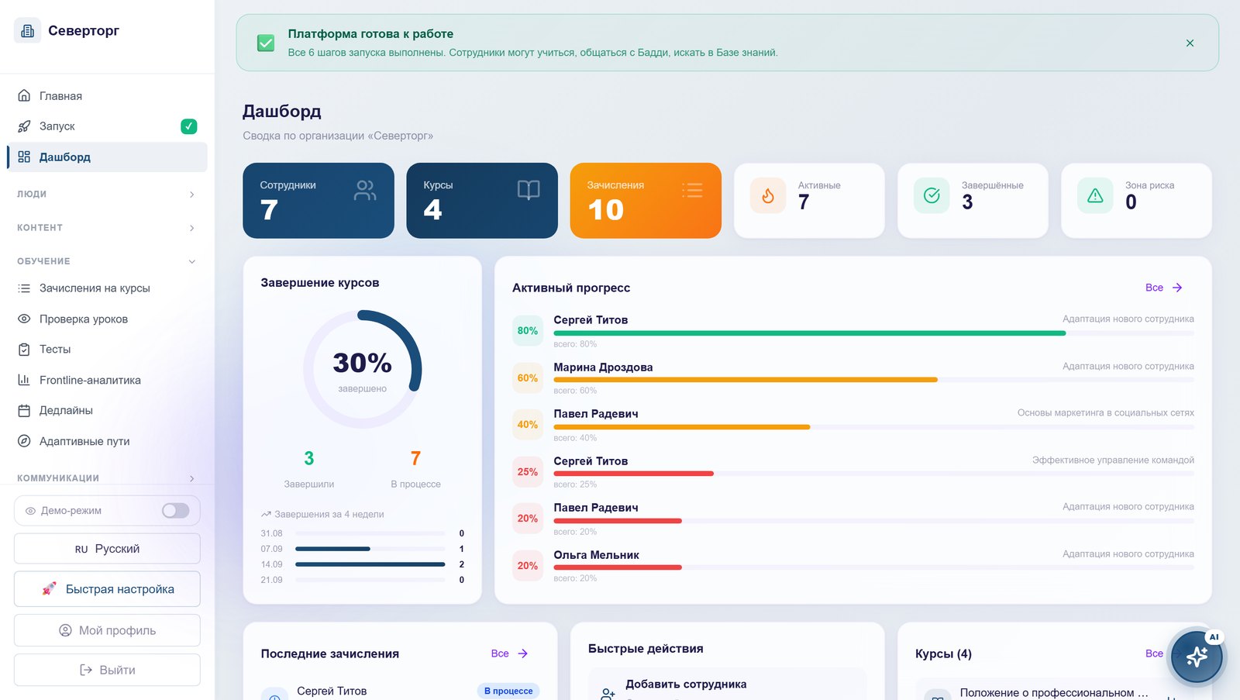Open the AI assistant floating button
The height and width of the screenshot is (700, 1240).
[x=1196, y=657]
